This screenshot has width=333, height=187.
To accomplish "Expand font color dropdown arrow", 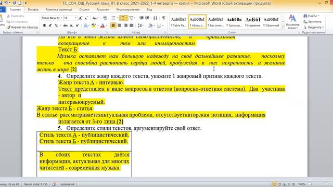I will (106, 25).
